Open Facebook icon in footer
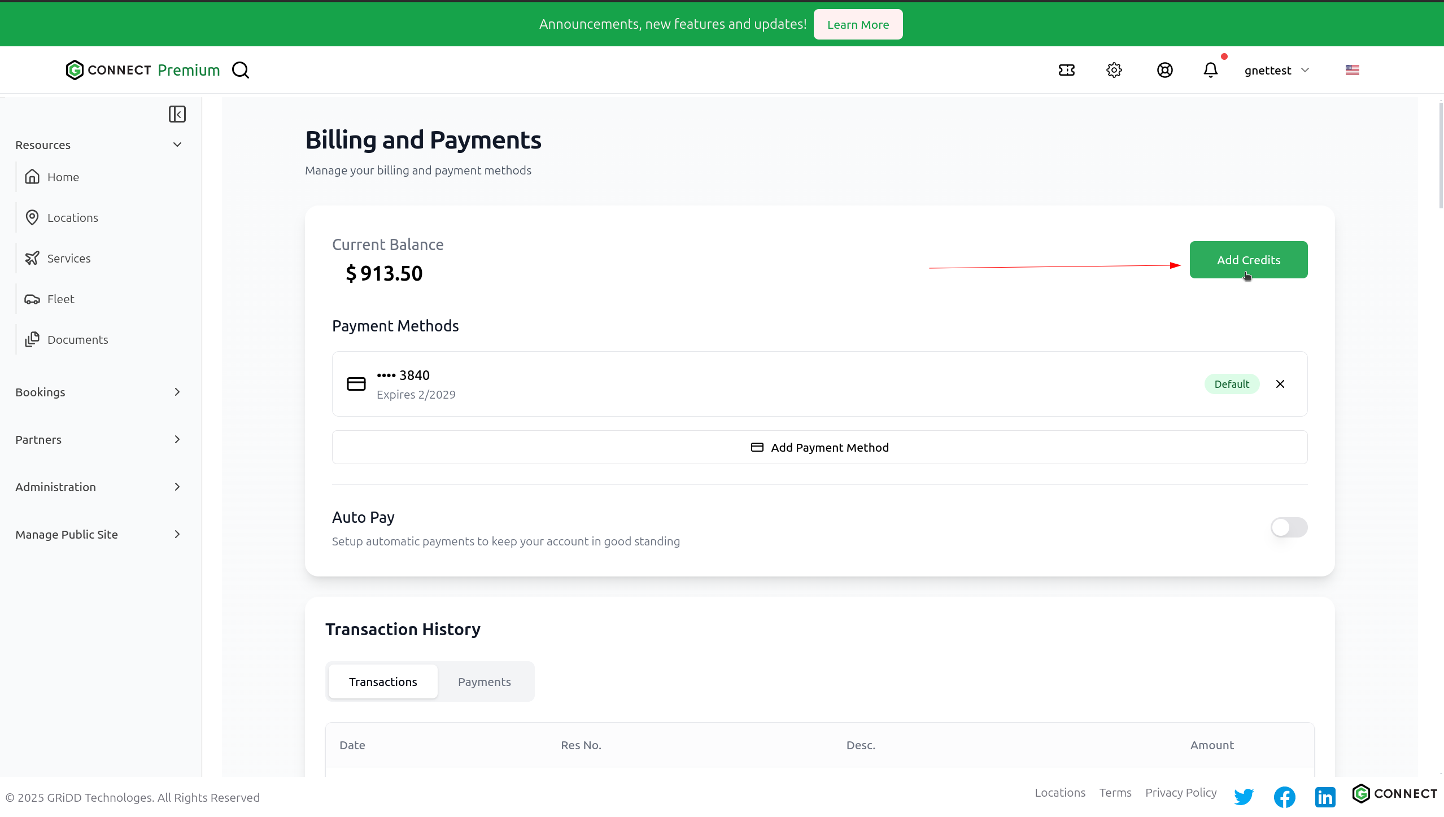The image size is (1444, 817). (x=1284, y=797)
